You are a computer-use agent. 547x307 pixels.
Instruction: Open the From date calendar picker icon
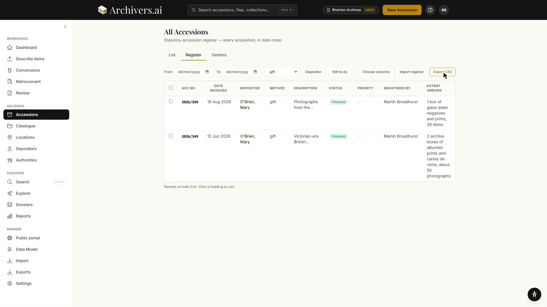click(x=207, y=72)
